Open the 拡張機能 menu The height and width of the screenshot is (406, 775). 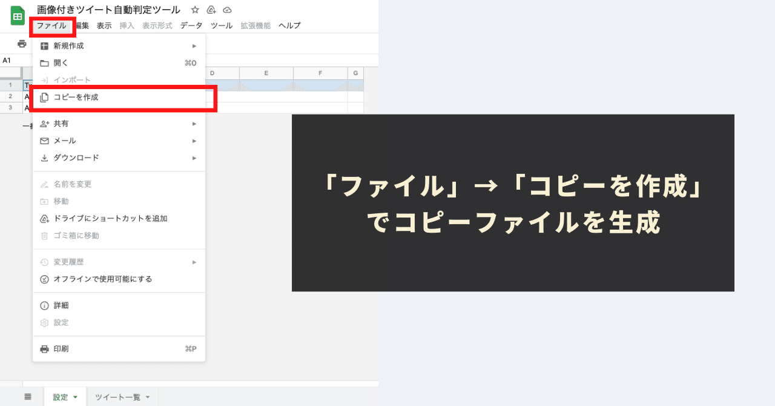[255, 25]
